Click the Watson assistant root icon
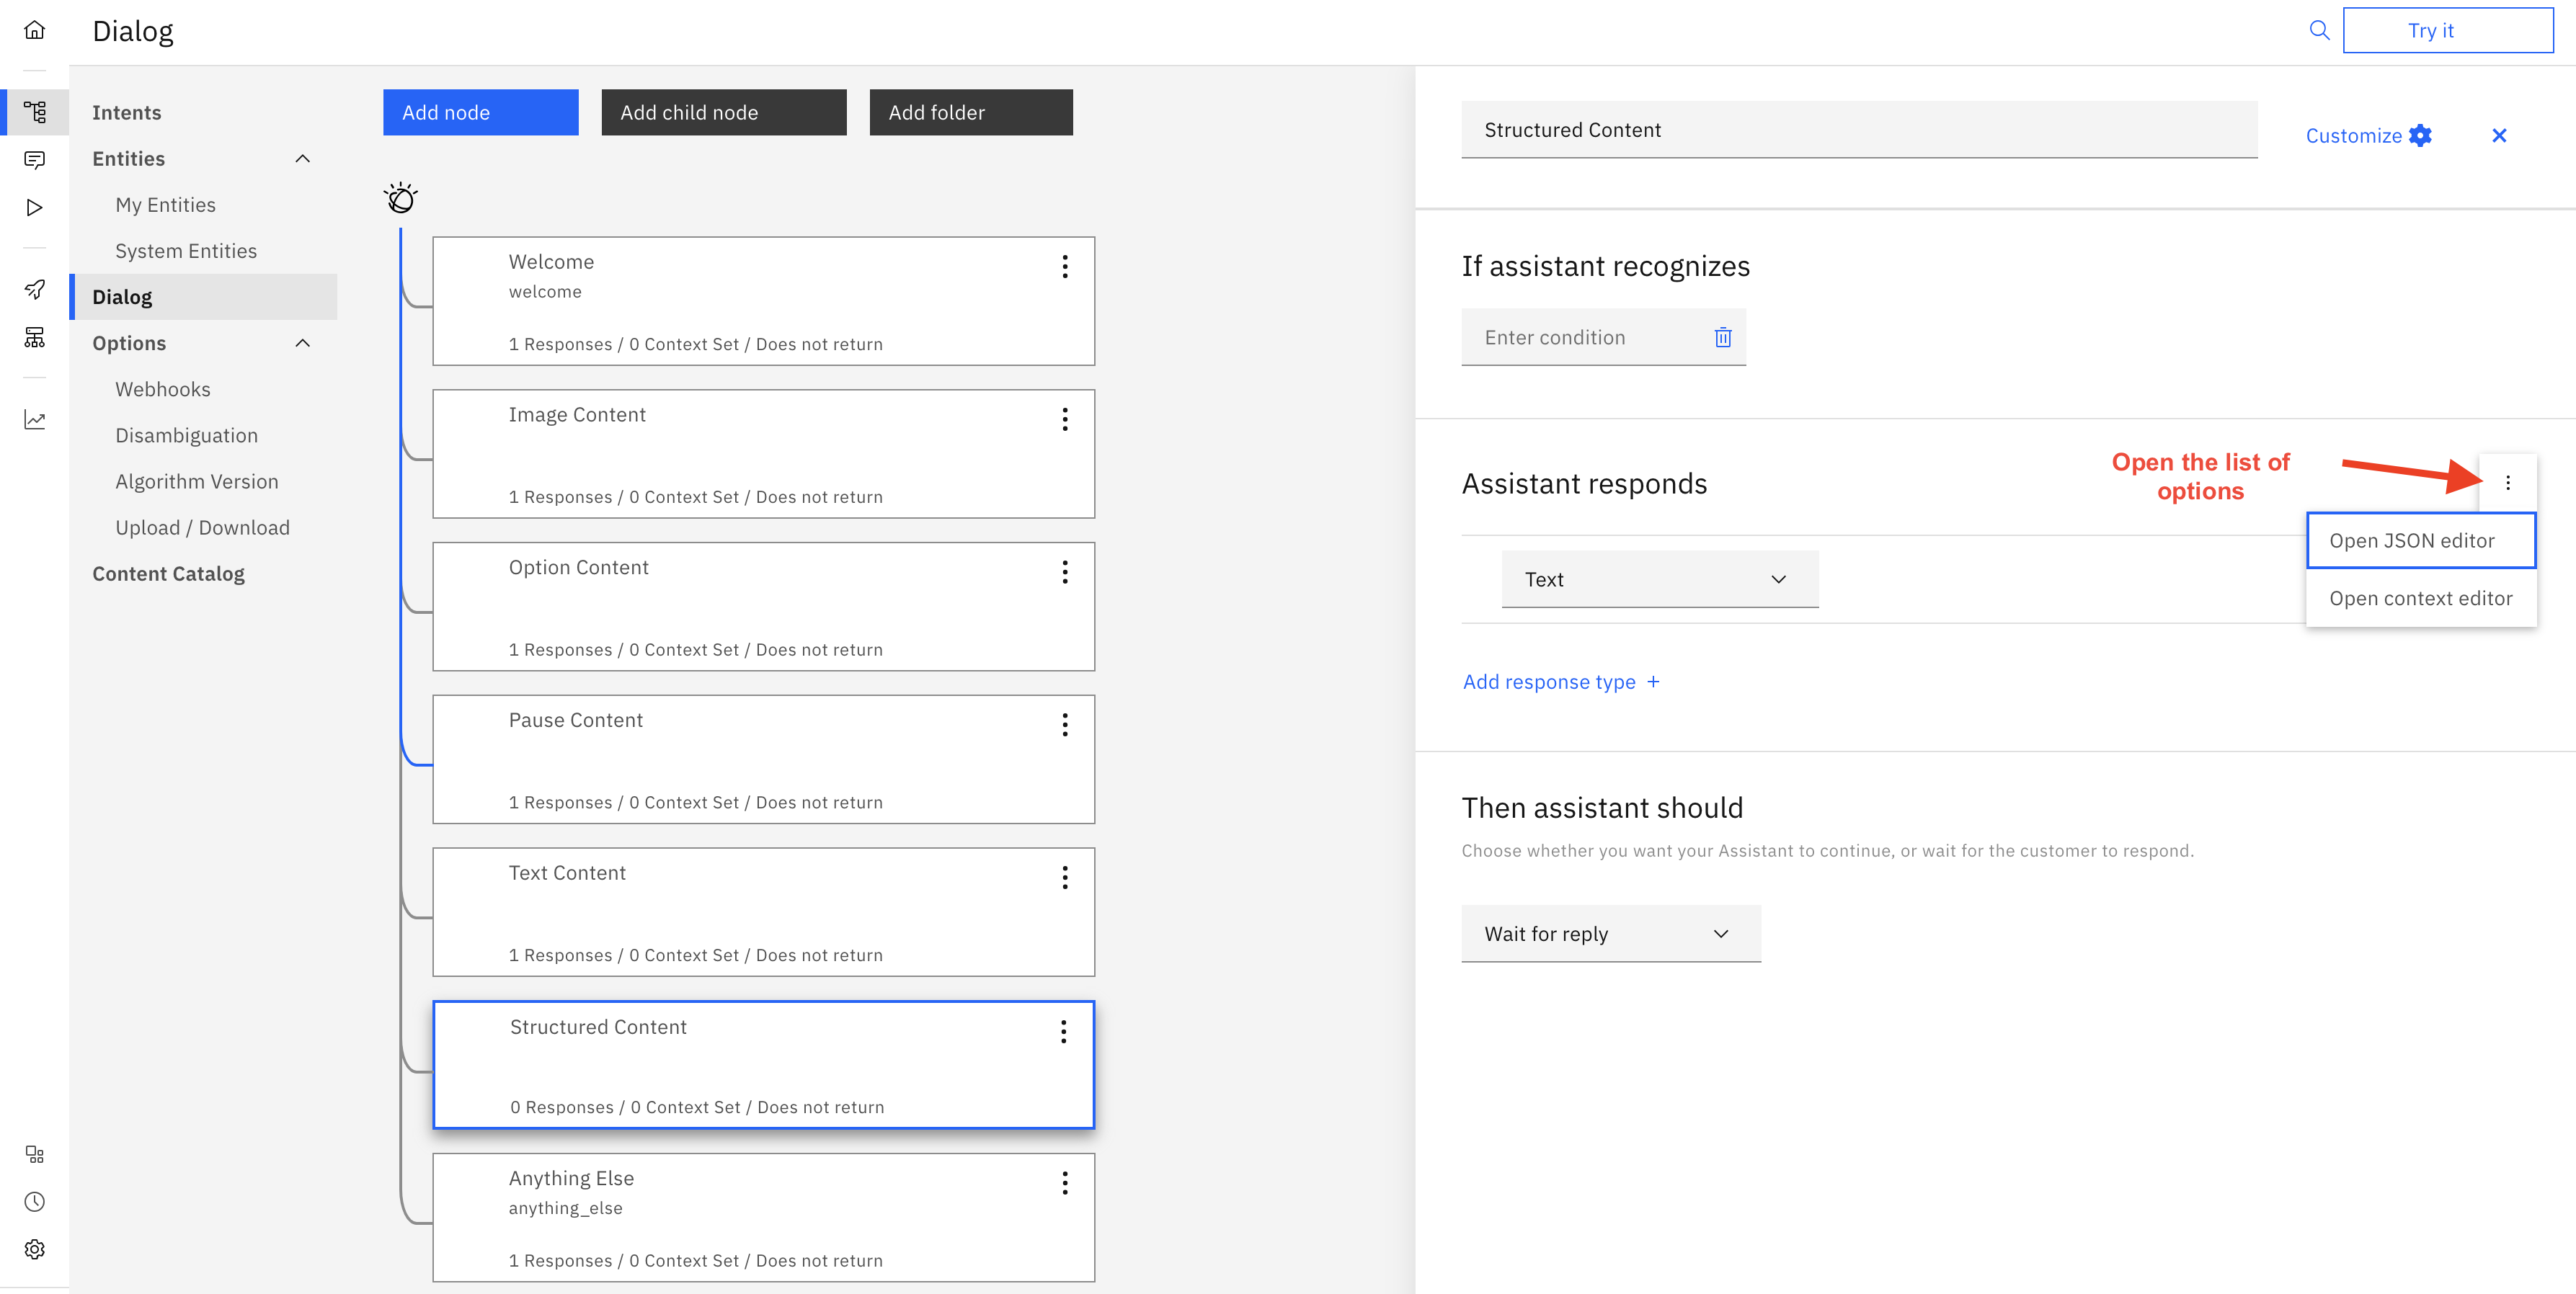The width and height of the screenshot is (2576, 1294). click(x=400, y=198)
